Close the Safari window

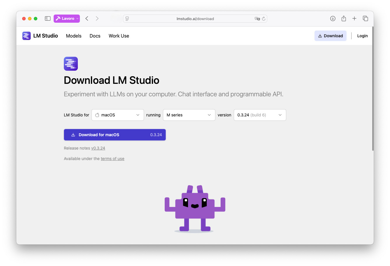click(24, 19)
